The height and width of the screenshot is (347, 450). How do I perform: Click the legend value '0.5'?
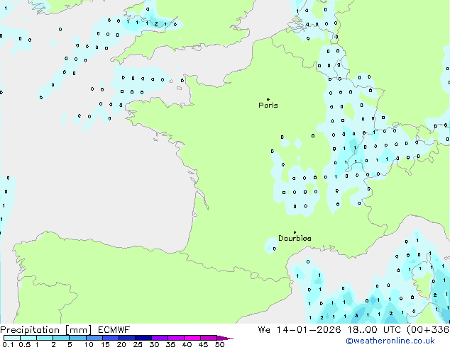pos(25,344)
